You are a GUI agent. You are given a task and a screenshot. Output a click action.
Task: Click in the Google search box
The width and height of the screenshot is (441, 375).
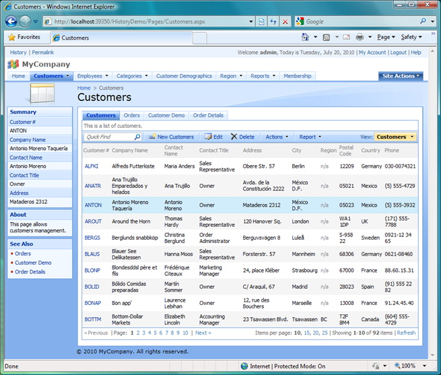click(362, 22)
